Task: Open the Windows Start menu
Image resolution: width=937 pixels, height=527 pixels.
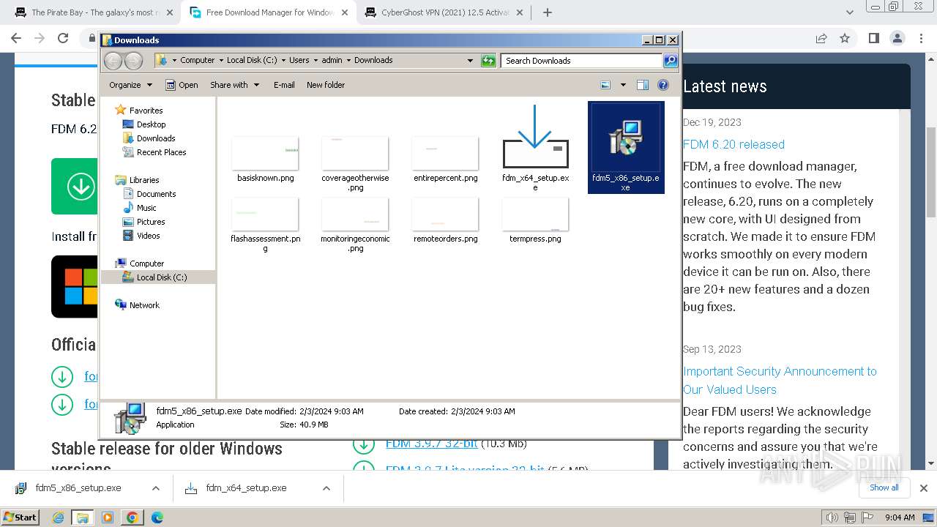Action: pyautogui.click(x=20, y=517)
